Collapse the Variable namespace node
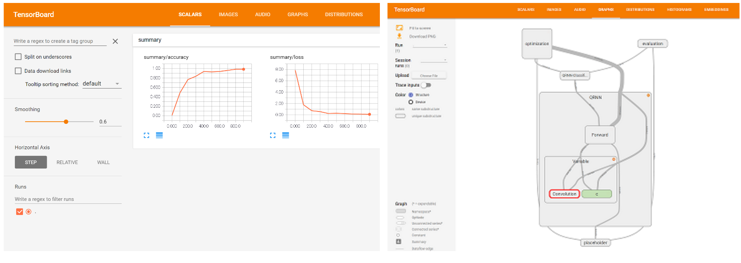 [x=613, y=159]
